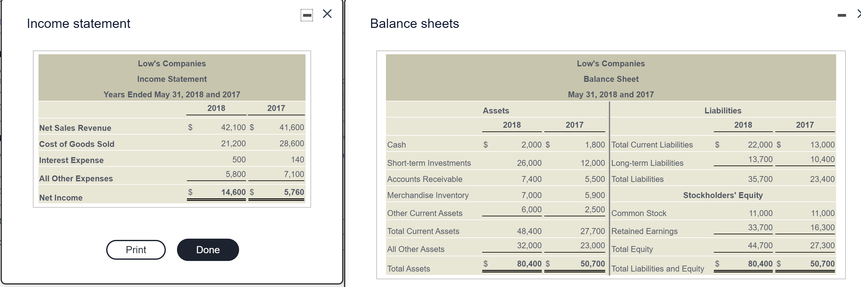The width and height of the screenshot is (861, 287).
Task: Select 2017 long-term liabilities 10,400
Action: (822, 159)
